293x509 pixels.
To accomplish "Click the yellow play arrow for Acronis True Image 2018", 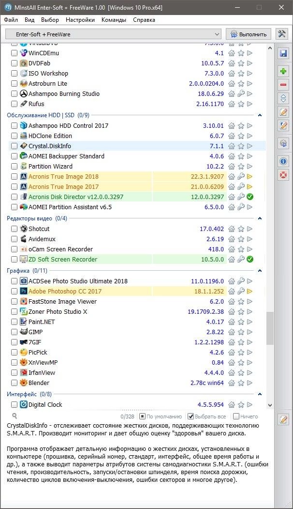I will (x=249, y=177).
